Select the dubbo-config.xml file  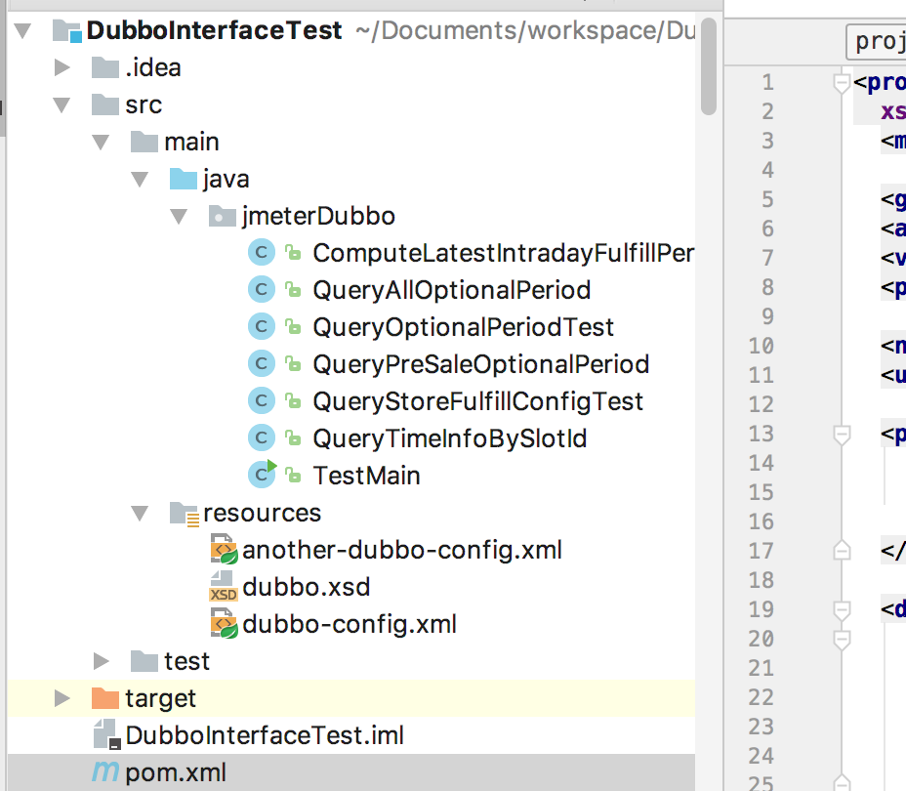click(x=350, y=624)
